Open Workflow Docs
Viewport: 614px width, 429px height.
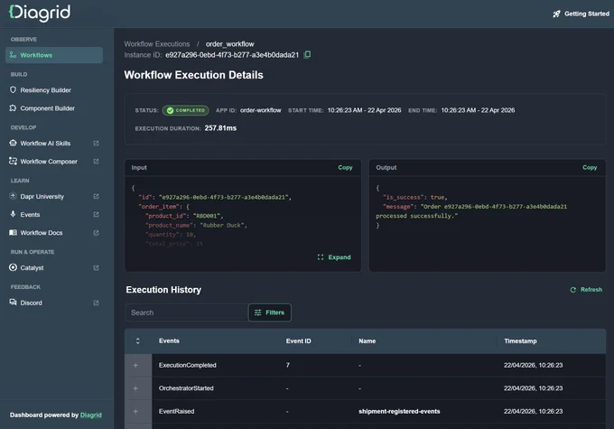click(42, 233)
